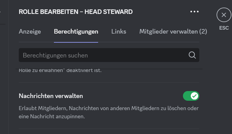Switch to the Anzeige tab

[x=30, y=31]
